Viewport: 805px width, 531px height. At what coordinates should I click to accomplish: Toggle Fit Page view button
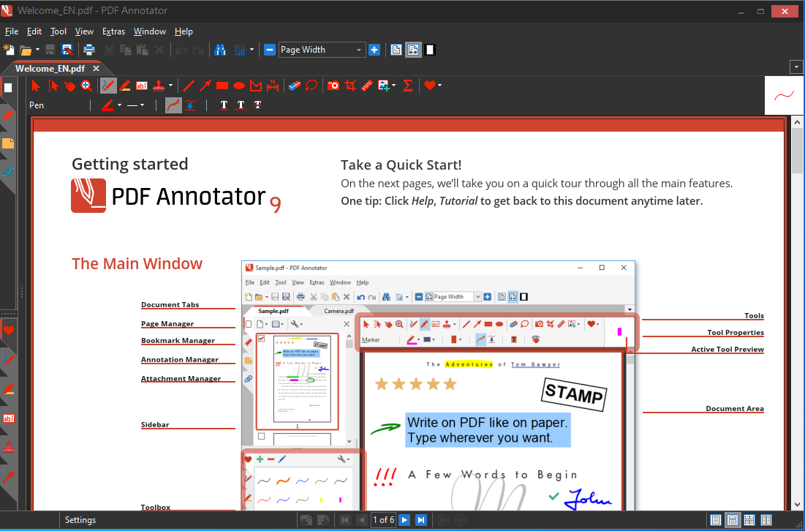click(396, 50)
